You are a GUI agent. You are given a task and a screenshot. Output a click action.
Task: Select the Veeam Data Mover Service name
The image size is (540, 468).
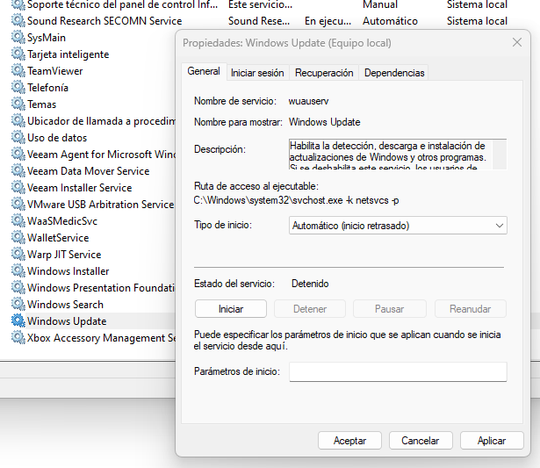pos(88,171)
